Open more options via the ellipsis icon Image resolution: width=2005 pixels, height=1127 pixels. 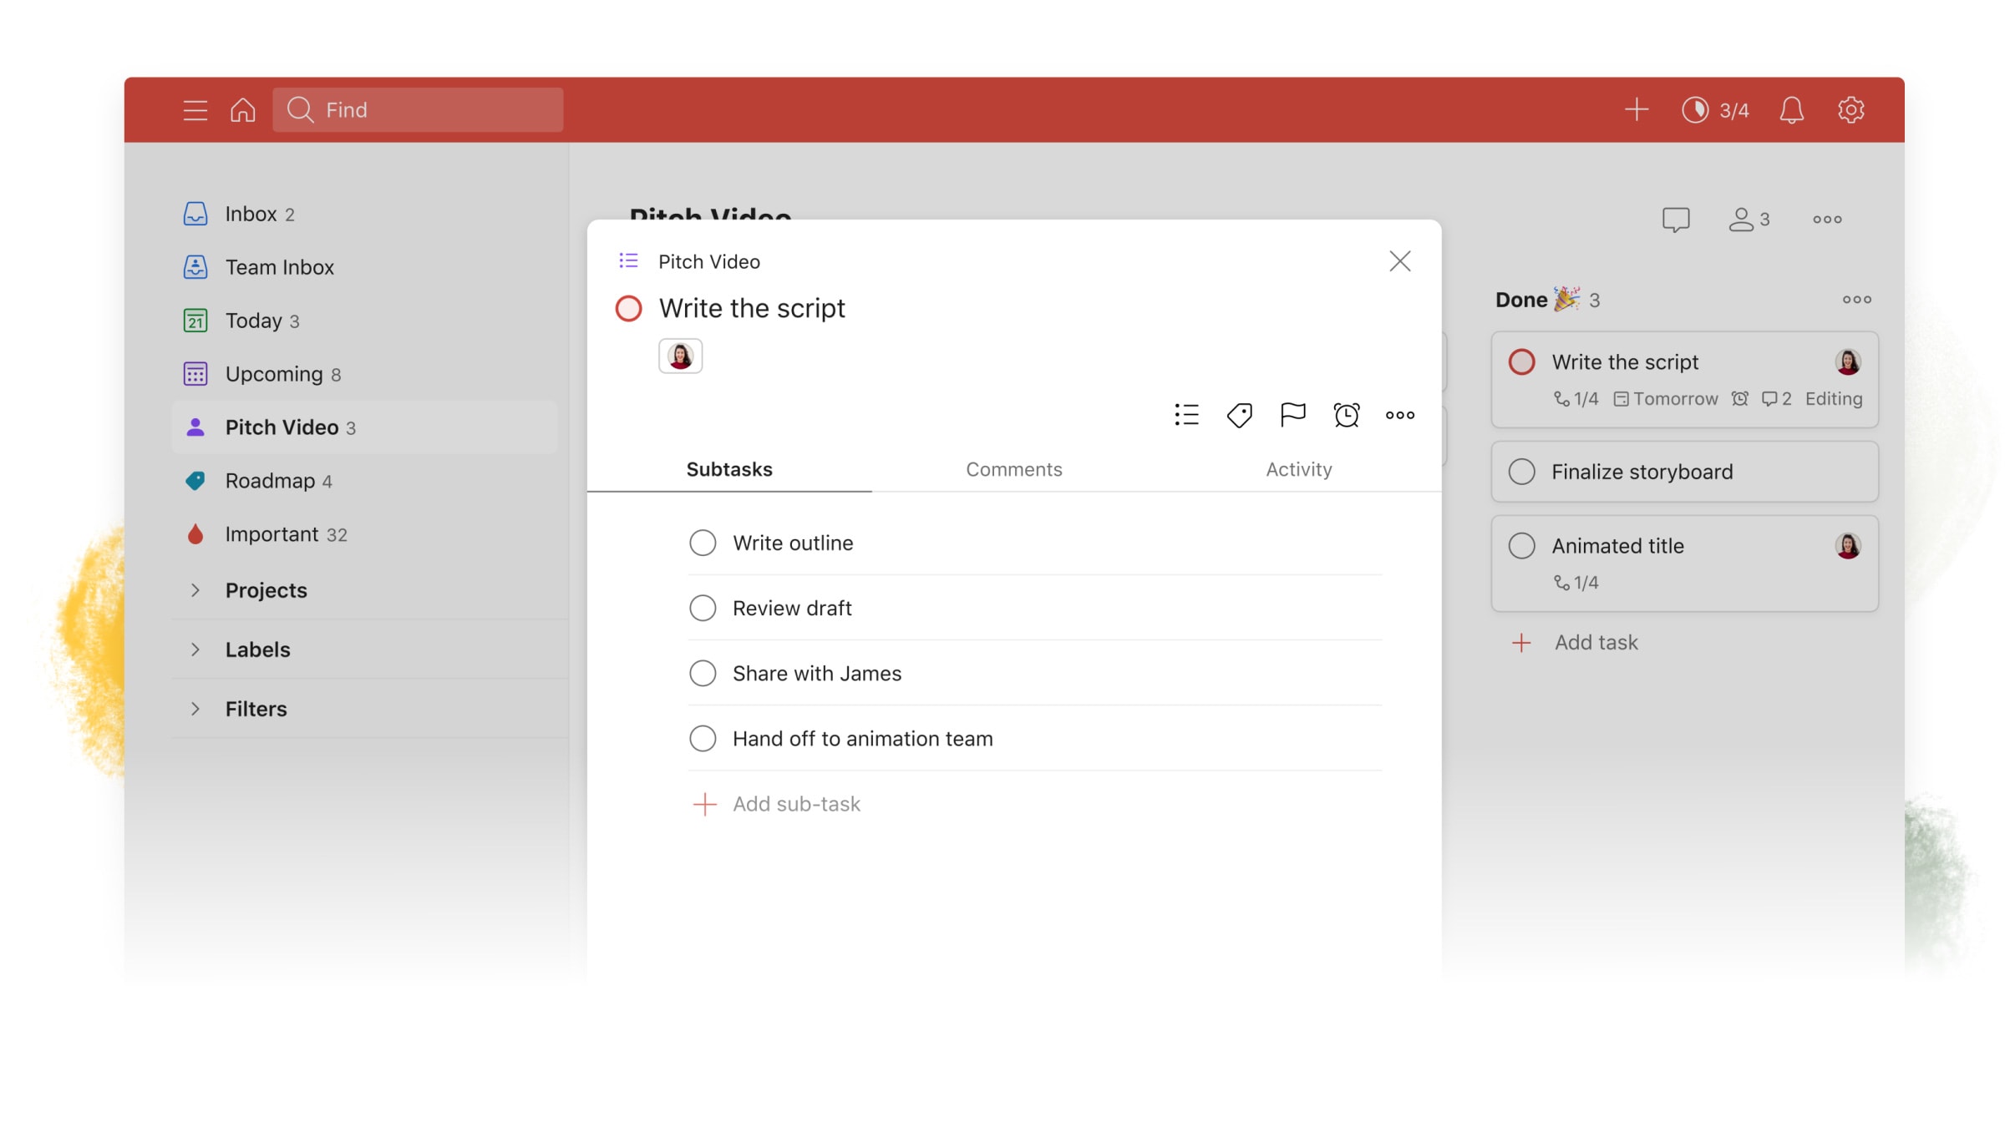pyautogui.click(x=1399, y=414)
